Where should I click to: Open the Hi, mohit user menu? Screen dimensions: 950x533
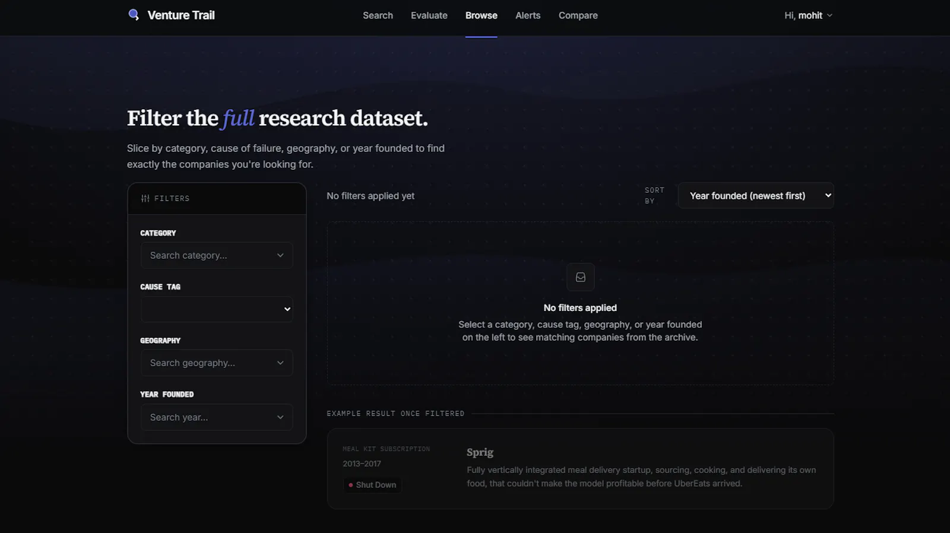coord(808,15)
